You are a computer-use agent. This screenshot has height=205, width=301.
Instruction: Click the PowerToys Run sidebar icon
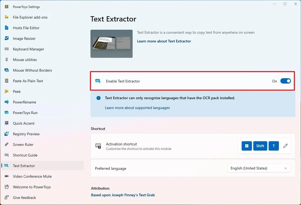[x=7, y=112]
